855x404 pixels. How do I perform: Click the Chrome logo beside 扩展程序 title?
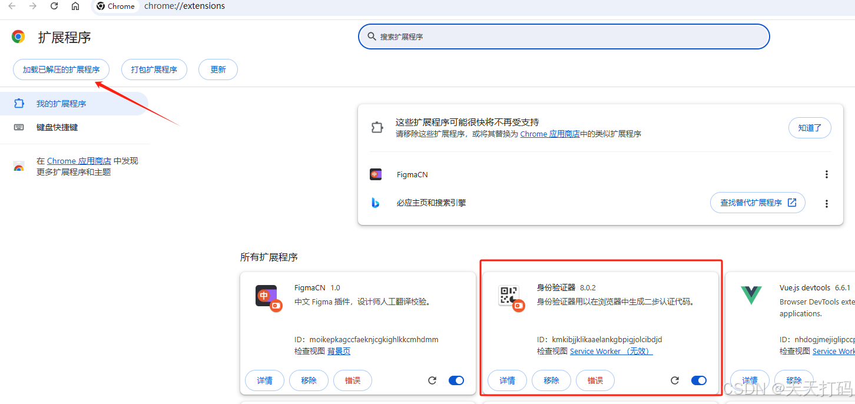pyautogui.click(x=18, y=37)
